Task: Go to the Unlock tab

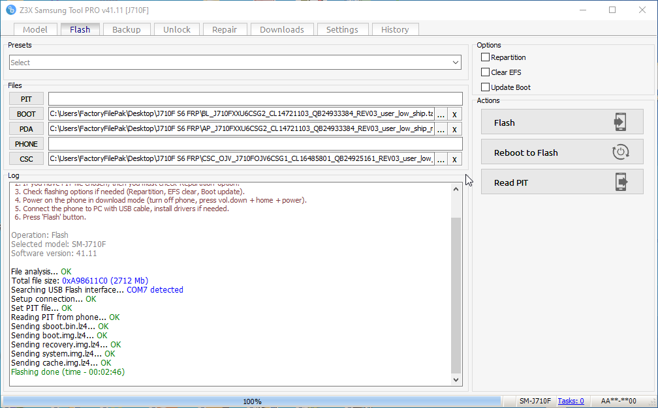Action: click(x=177, y=29)
